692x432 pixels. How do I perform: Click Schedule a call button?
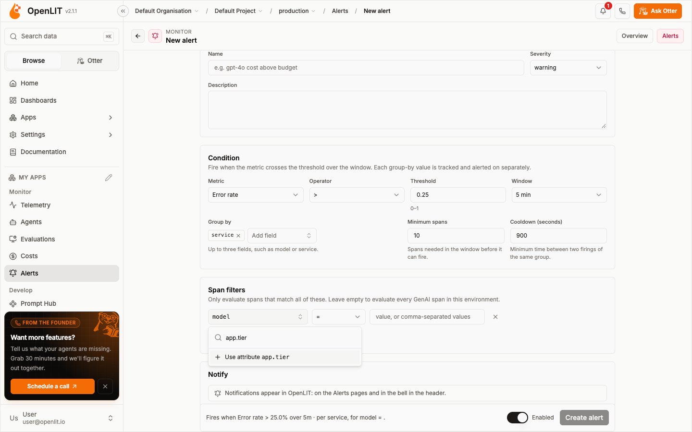(52, 386)
